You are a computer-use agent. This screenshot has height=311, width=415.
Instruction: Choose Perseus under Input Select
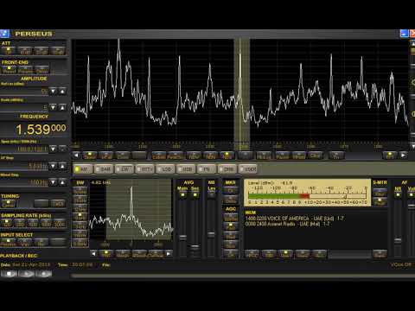[x=9, y=243]
